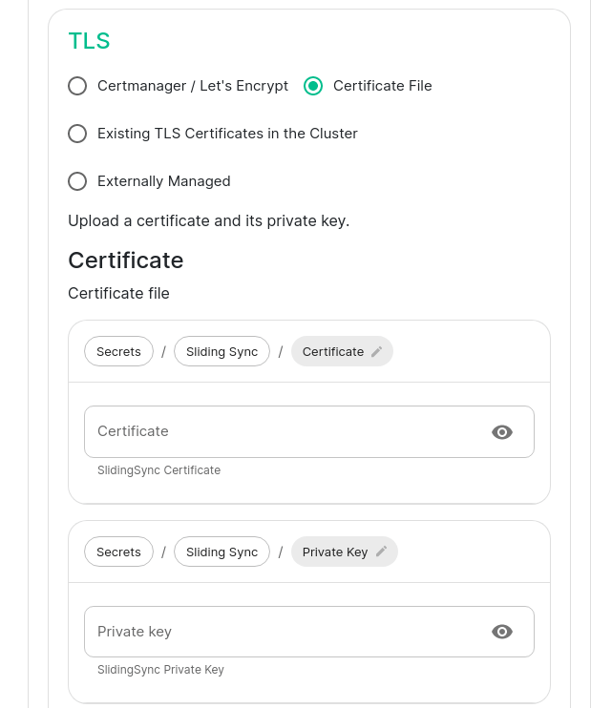Click the SlidingSync Private Key helper text

tap(160, 670)
